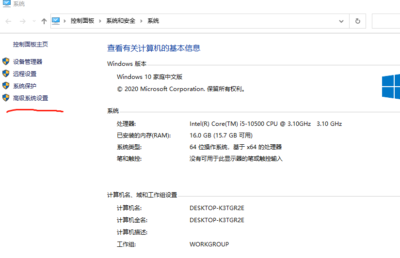Open 系统和安全 breadcrumb
The width and height of the screenshot is (400, 258).
coord(121,21)
